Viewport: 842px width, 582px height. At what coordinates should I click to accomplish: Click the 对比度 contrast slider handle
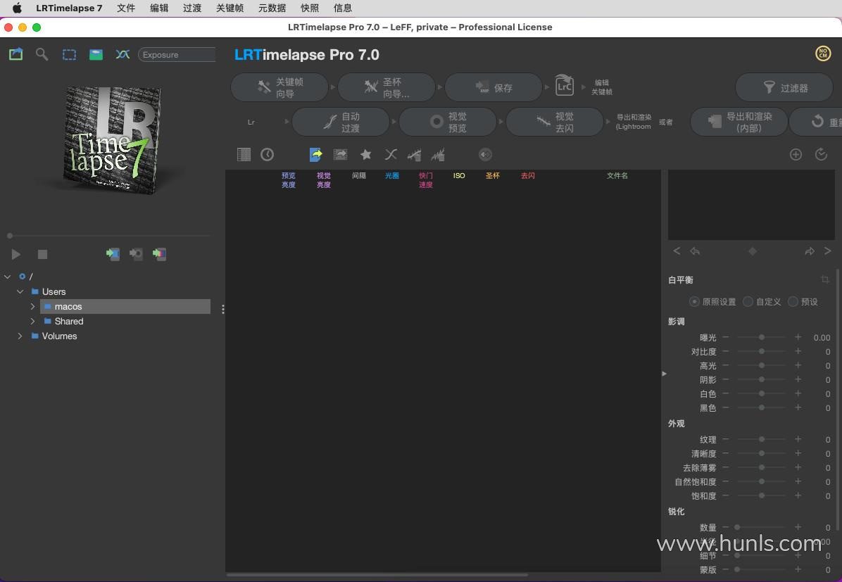(762, 351)
